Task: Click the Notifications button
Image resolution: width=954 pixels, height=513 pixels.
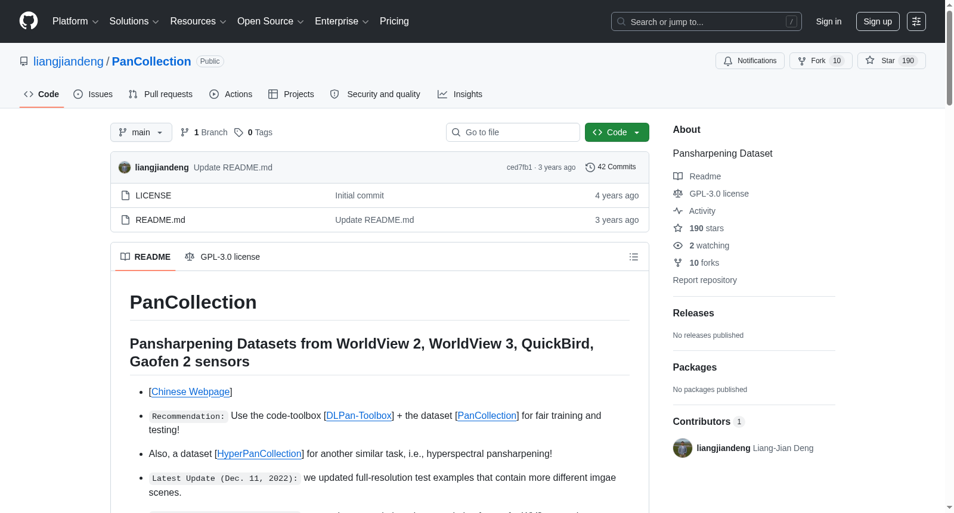Action: 750,61
